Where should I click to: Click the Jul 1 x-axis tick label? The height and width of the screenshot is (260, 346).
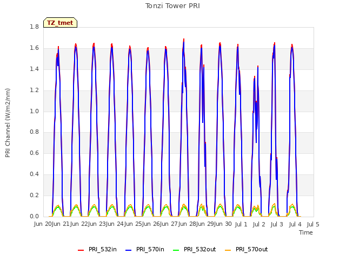[x=241, y=224]
